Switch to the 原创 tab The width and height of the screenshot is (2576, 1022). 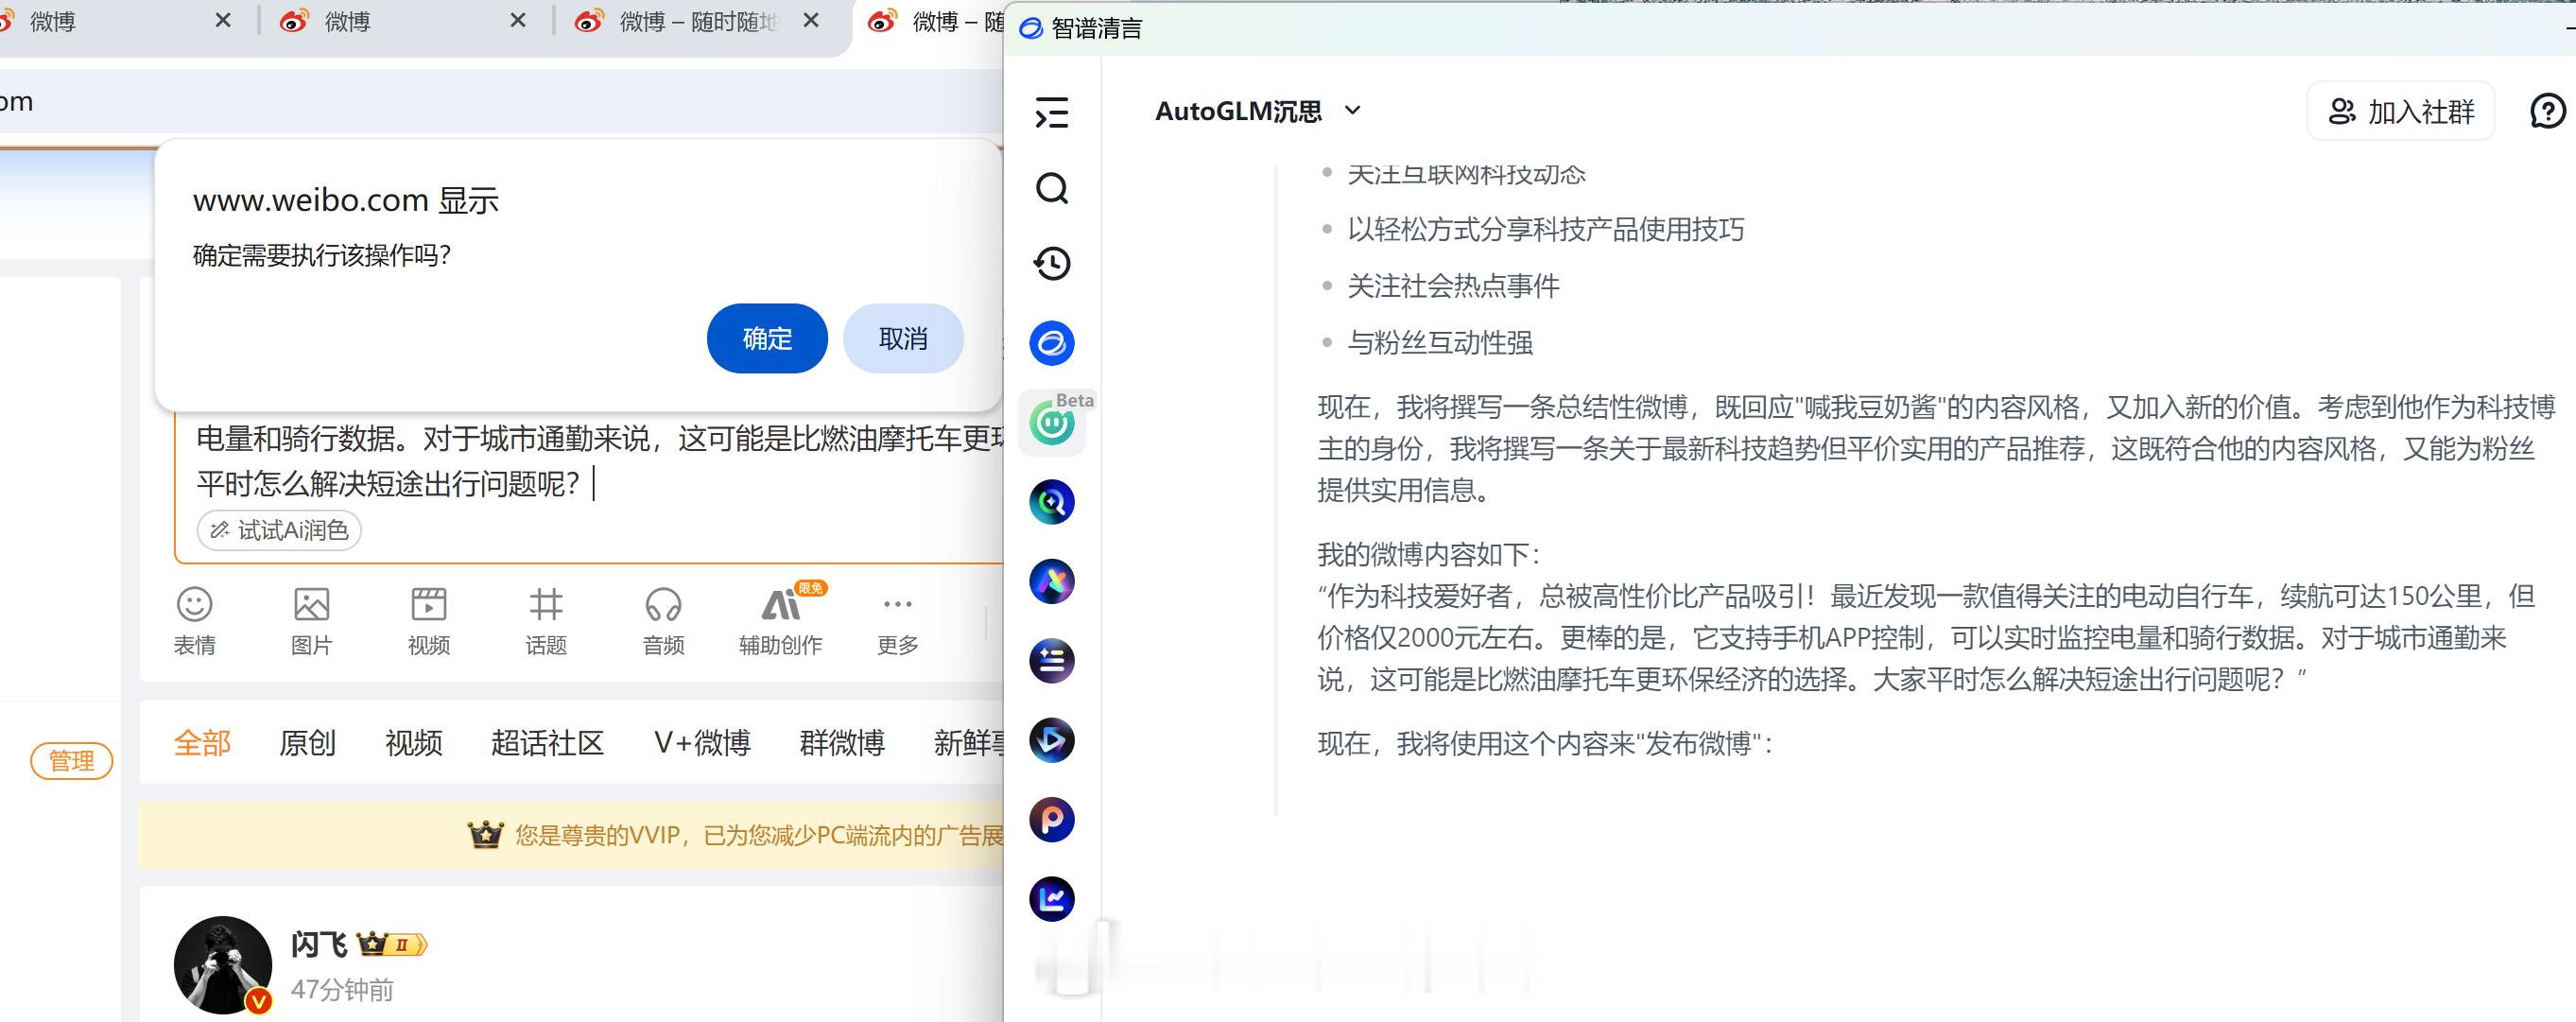307,743
